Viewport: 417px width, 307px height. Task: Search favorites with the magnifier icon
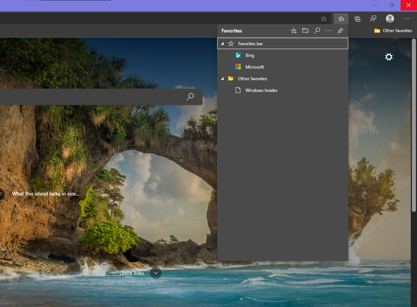tap(317, 31)
